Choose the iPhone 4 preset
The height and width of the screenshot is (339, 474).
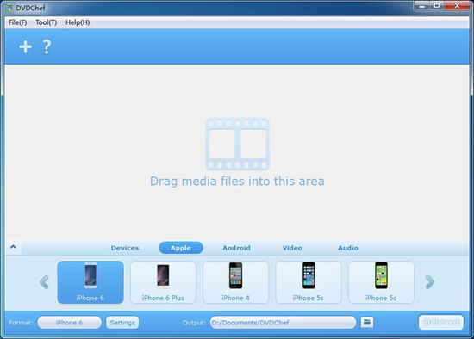point(235,282)
